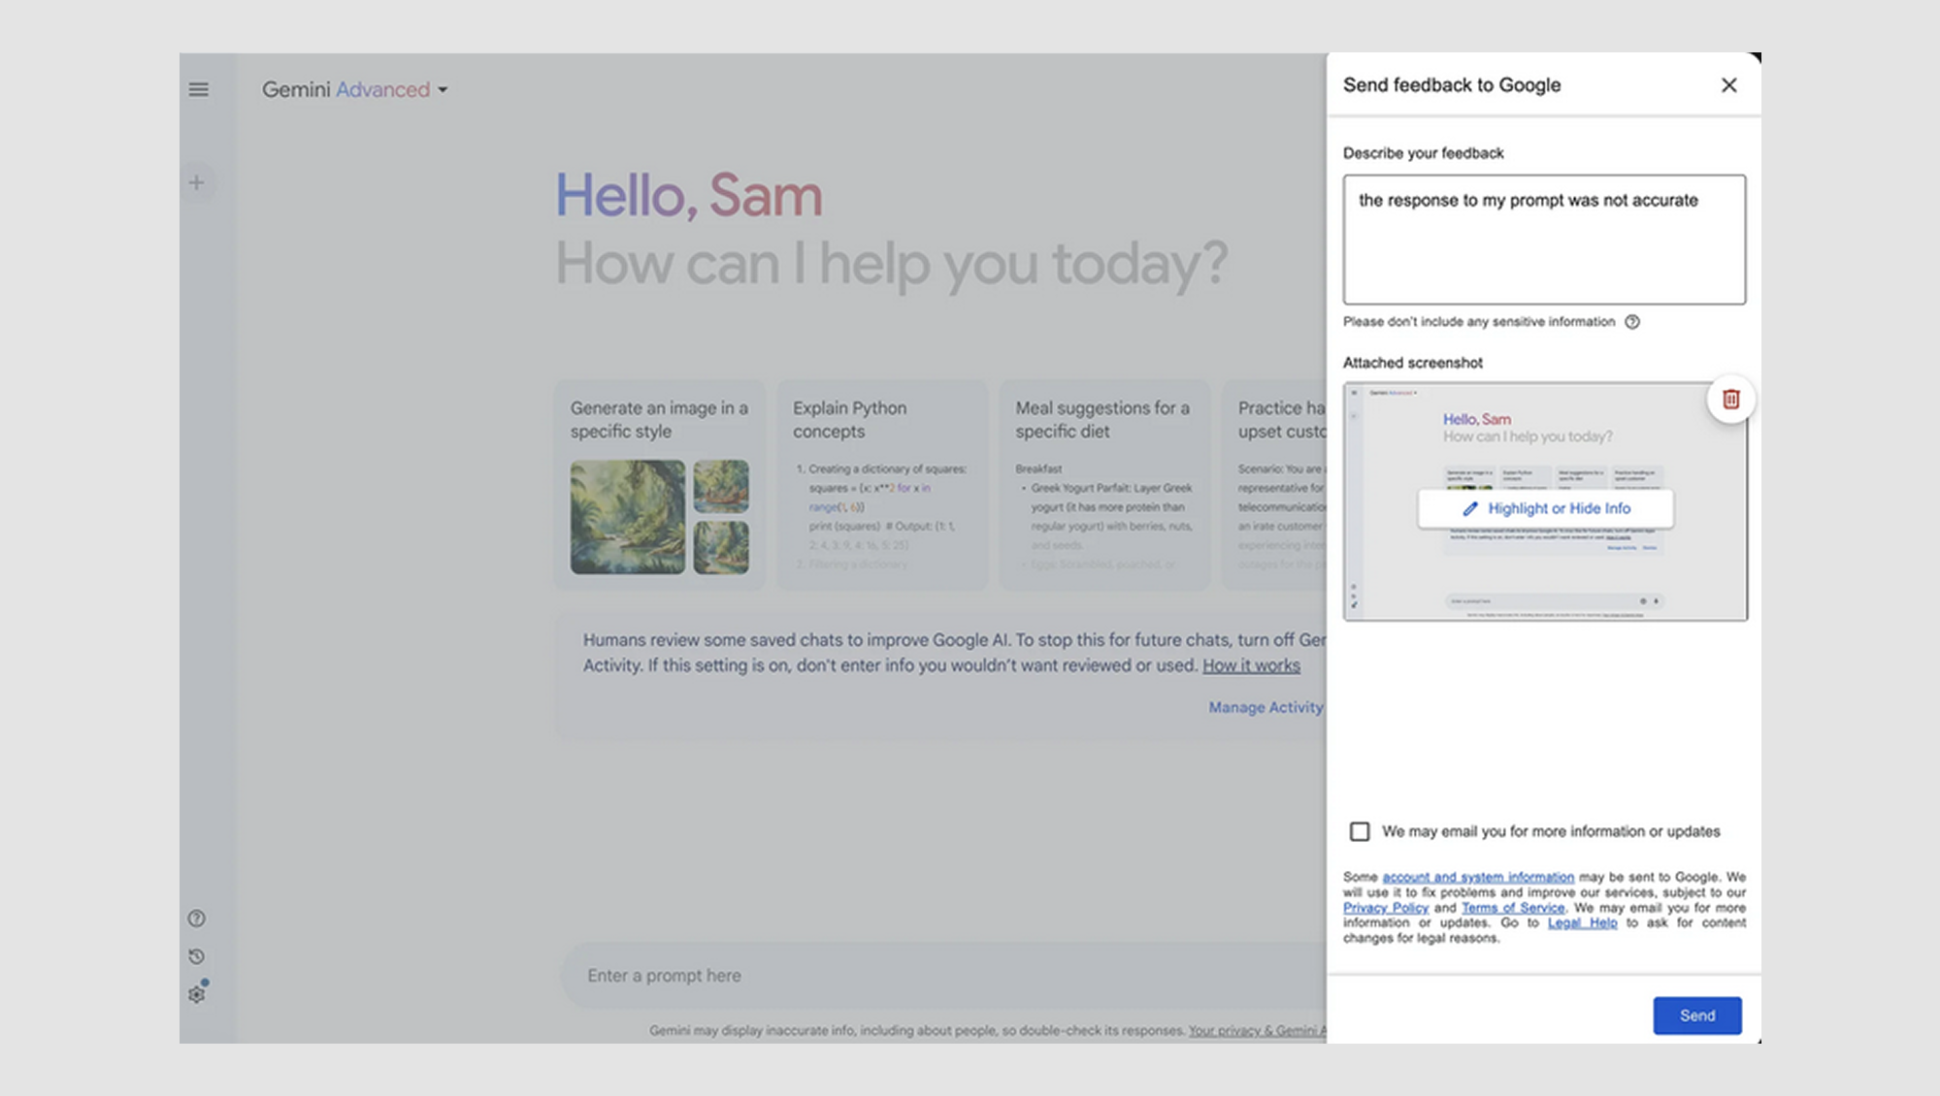Image resolution: width=1940 pixels, height=1096 pixels.
Task: Open the Help icon in sidebar
Action: [x=197, y=919]
